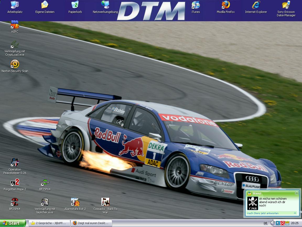Click the blue cursor tray icon
Viewport: 302px width, 227px height.
pos(278,223)
